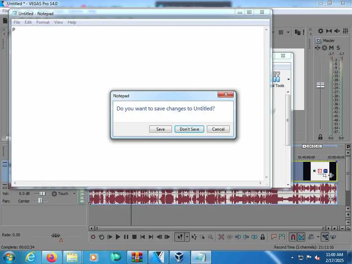Adjust Master volume fader handle
This screenshot has width=352, height=264.
[320, 85]
